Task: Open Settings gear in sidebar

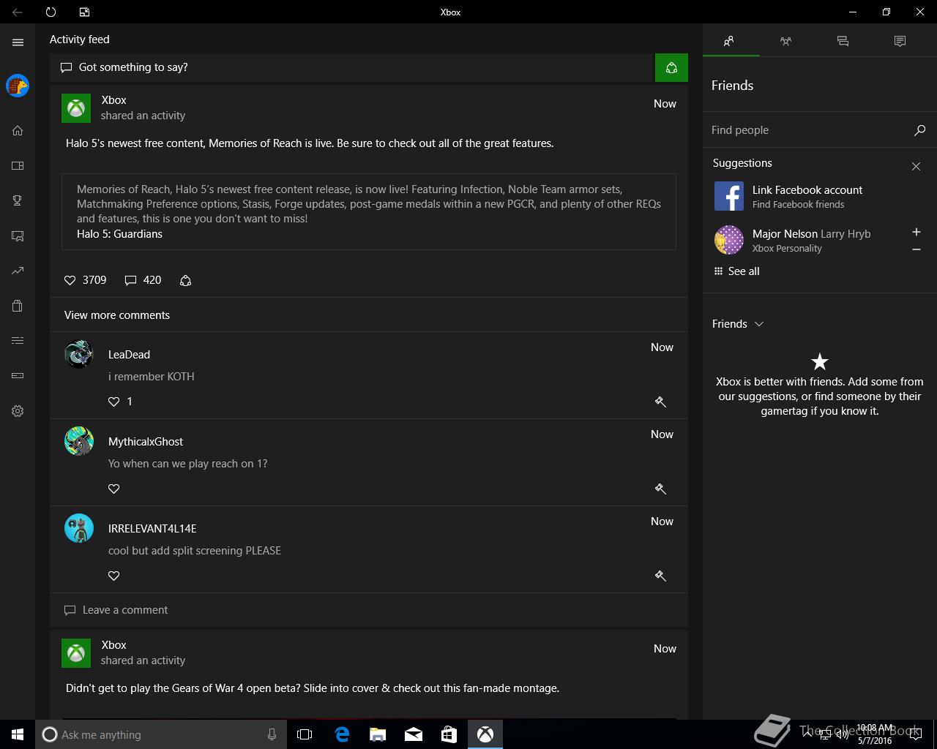Action: coord(18,411)
